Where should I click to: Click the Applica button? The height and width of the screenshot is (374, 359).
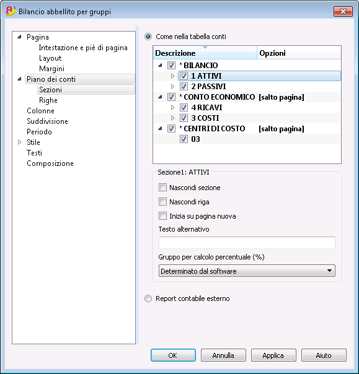273,355
